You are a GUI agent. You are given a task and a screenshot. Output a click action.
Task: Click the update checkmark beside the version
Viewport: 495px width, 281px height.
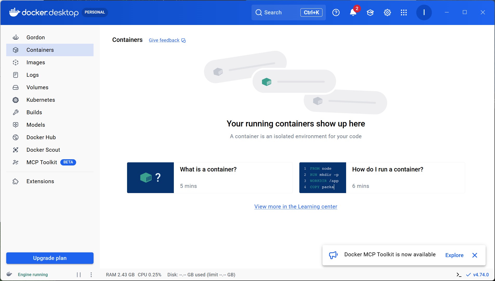point(468,275)
